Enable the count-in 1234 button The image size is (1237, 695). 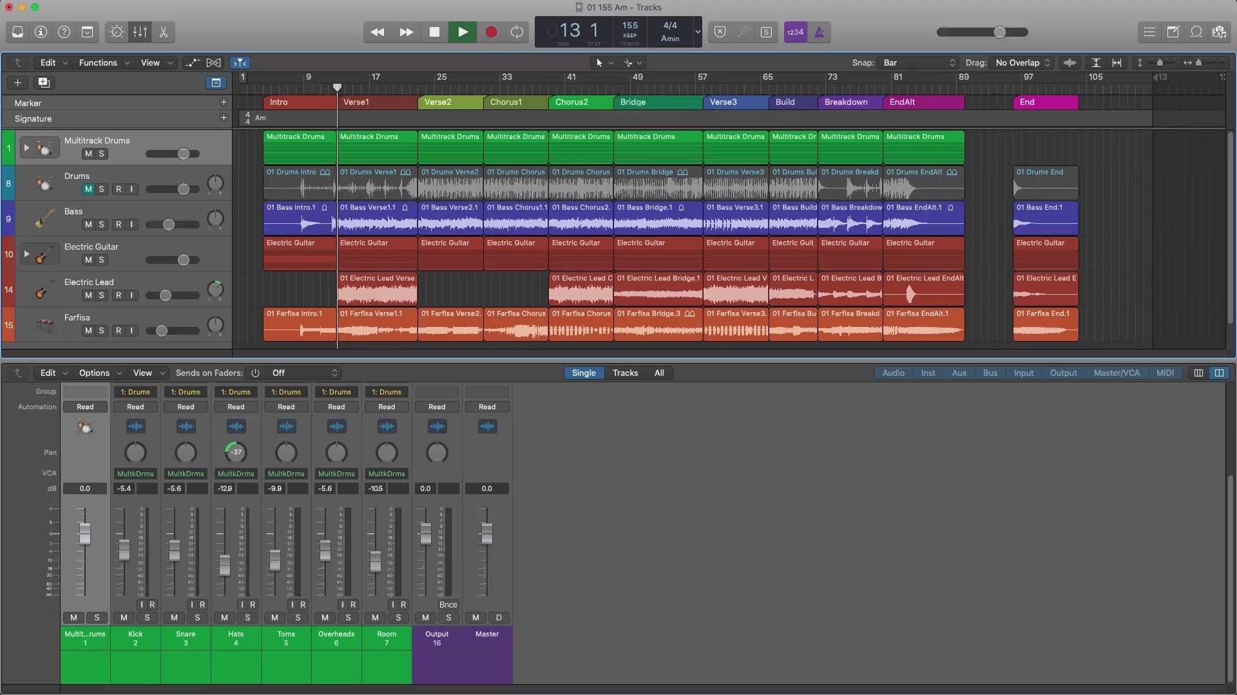[795, 32]
